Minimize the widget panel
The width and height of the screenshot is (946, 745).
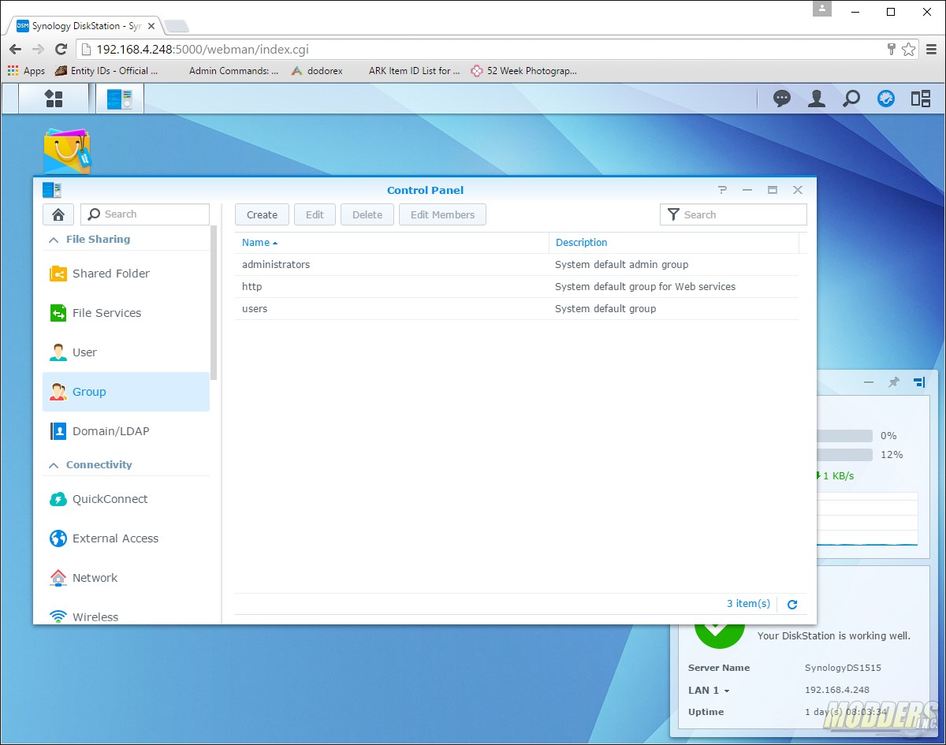pos(869,382)
